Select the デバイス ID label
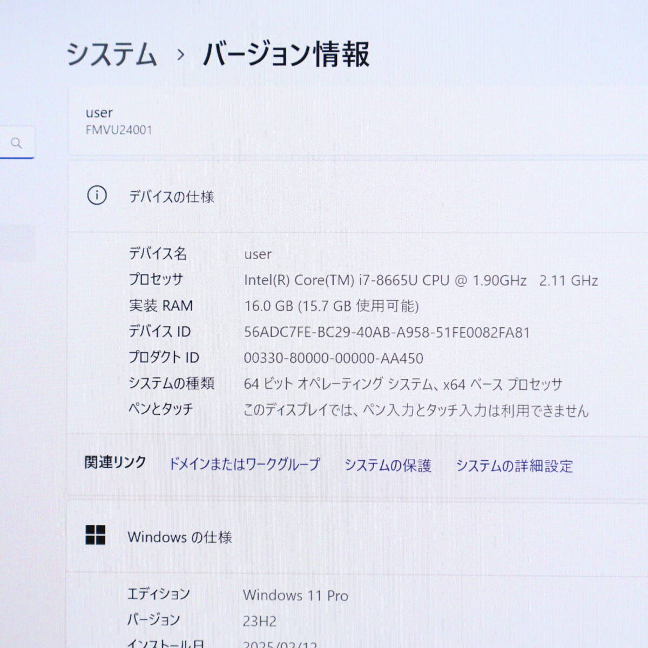This screenshot has width=648, height=648. tap(160, 331)
